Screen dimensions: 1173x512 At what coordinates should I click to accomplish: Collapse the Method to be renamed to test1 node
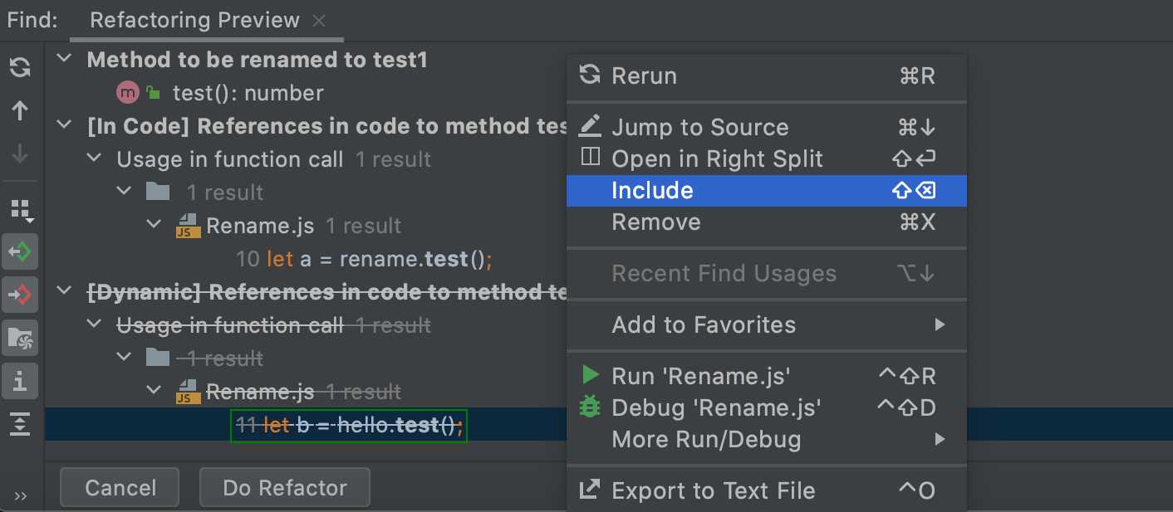pos(64,59)
